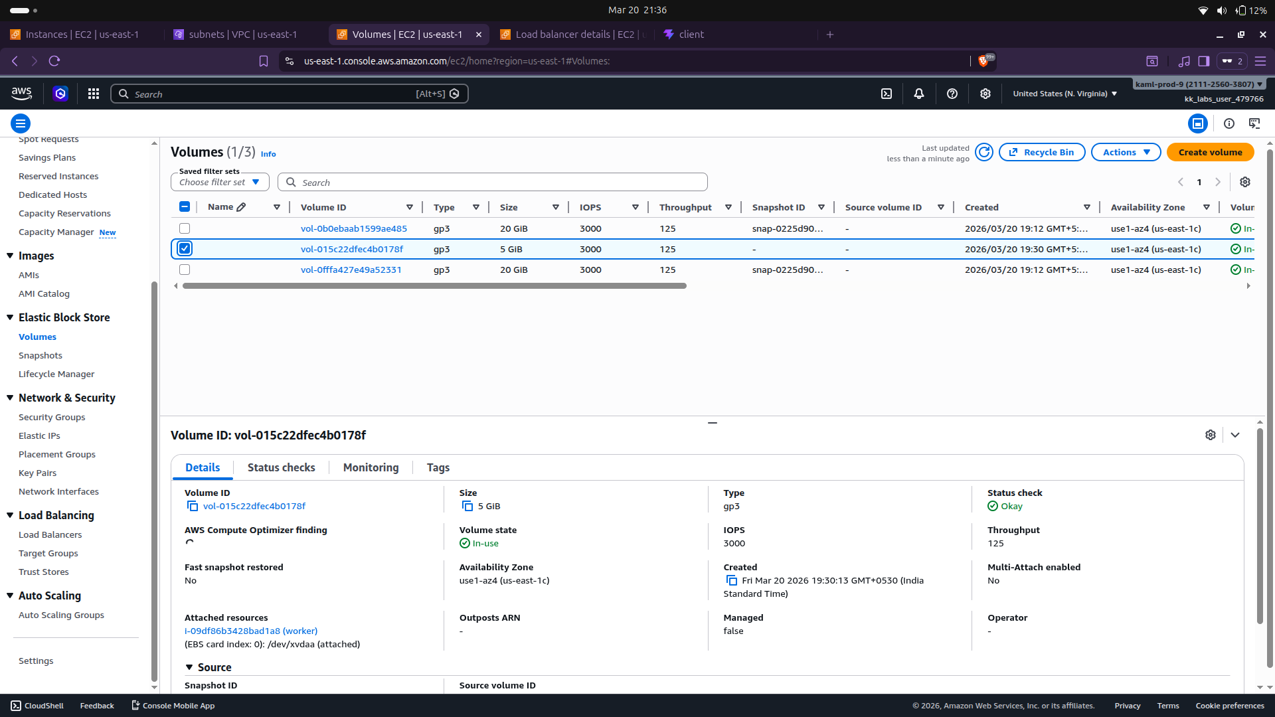The height and width of the screenshot is (717, 1275).
Task: Collapse the Load Balancing section
Action: 10,515
